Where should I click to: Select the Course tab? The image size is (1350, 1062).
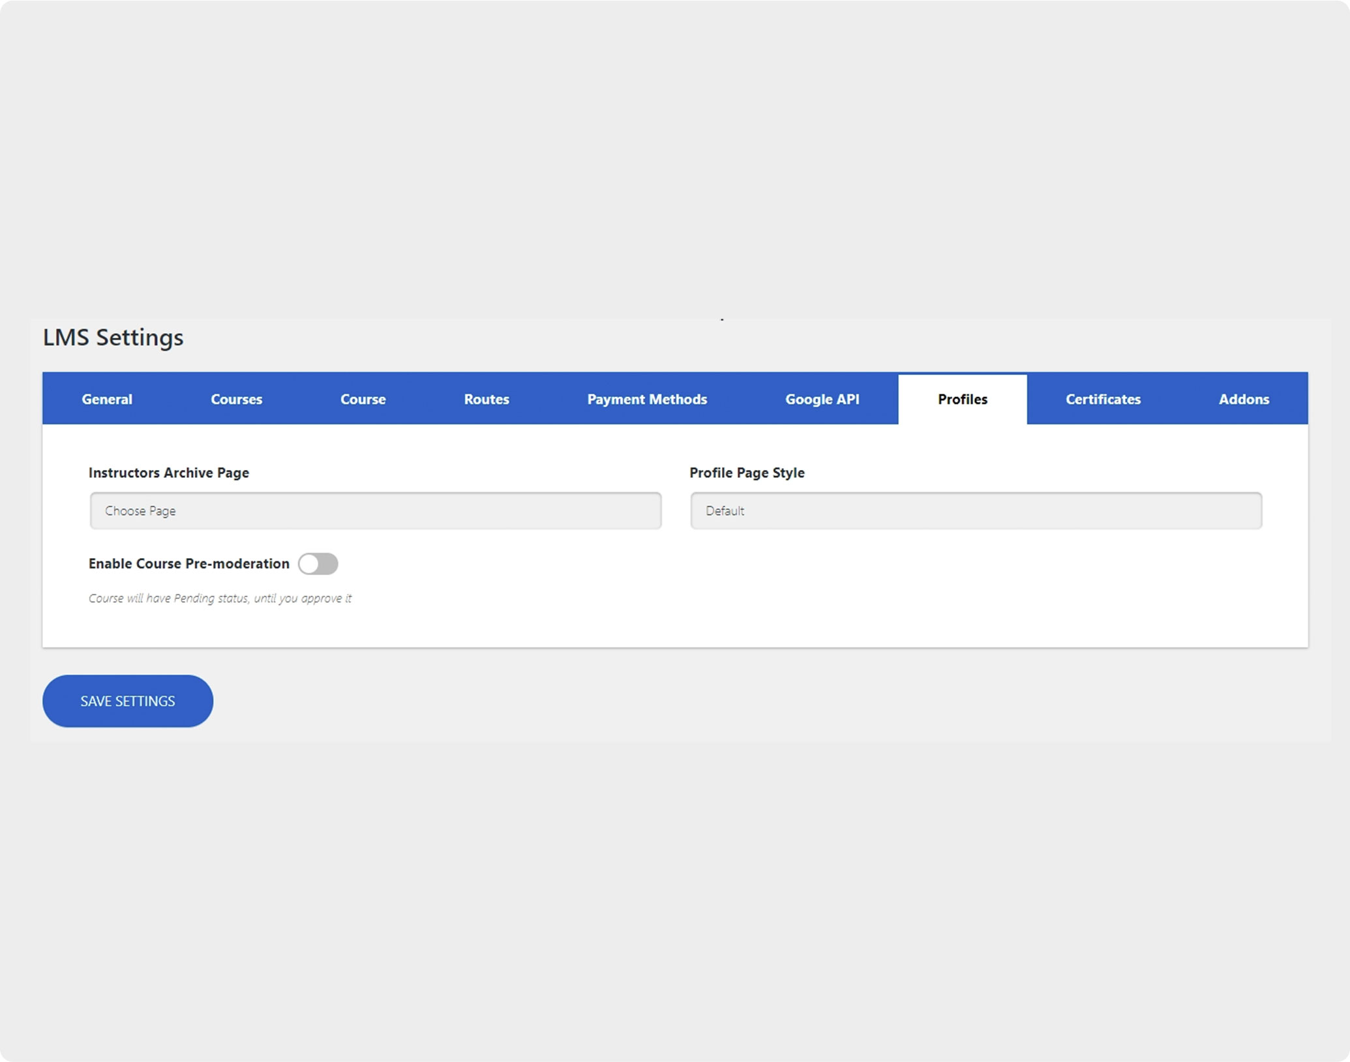[x=363, y=399]
